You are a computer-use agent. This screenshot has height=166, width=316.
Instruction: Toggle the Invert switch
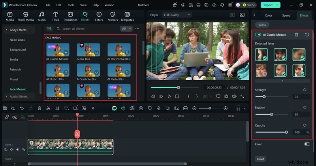pyautogui.click(x=307, y=144)
